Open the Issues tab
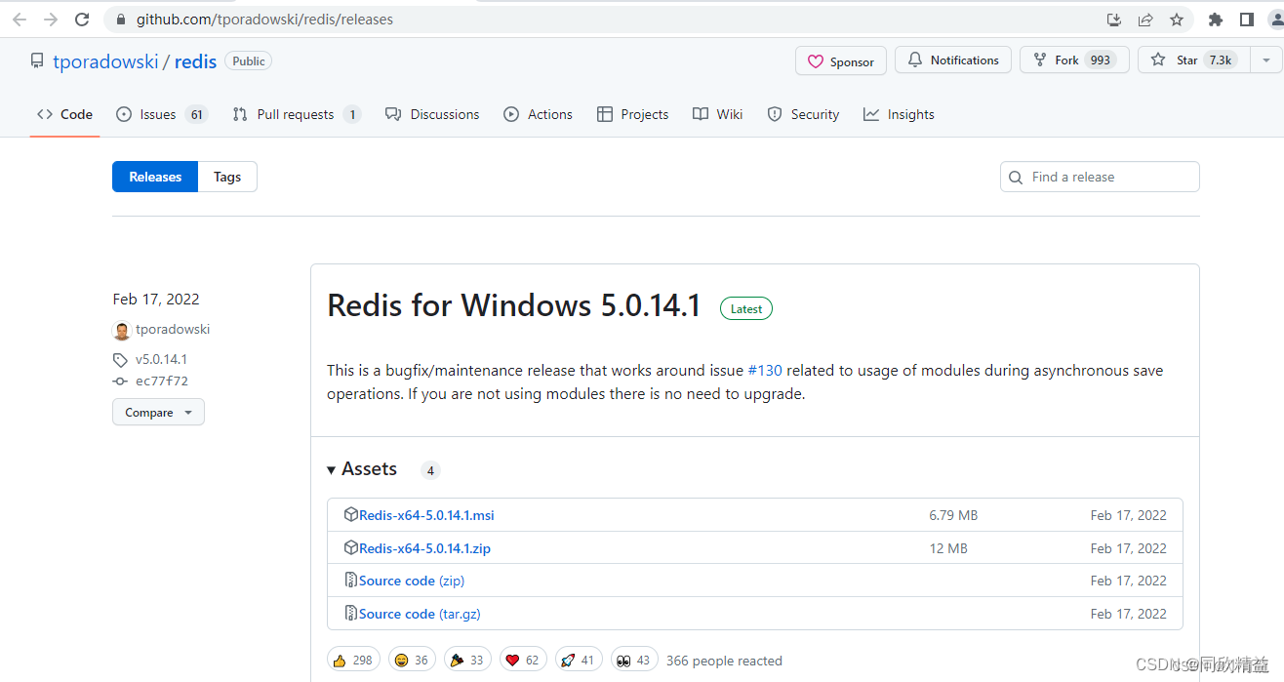This screenshot has width=1284, height=682. (x=161, y=114)
